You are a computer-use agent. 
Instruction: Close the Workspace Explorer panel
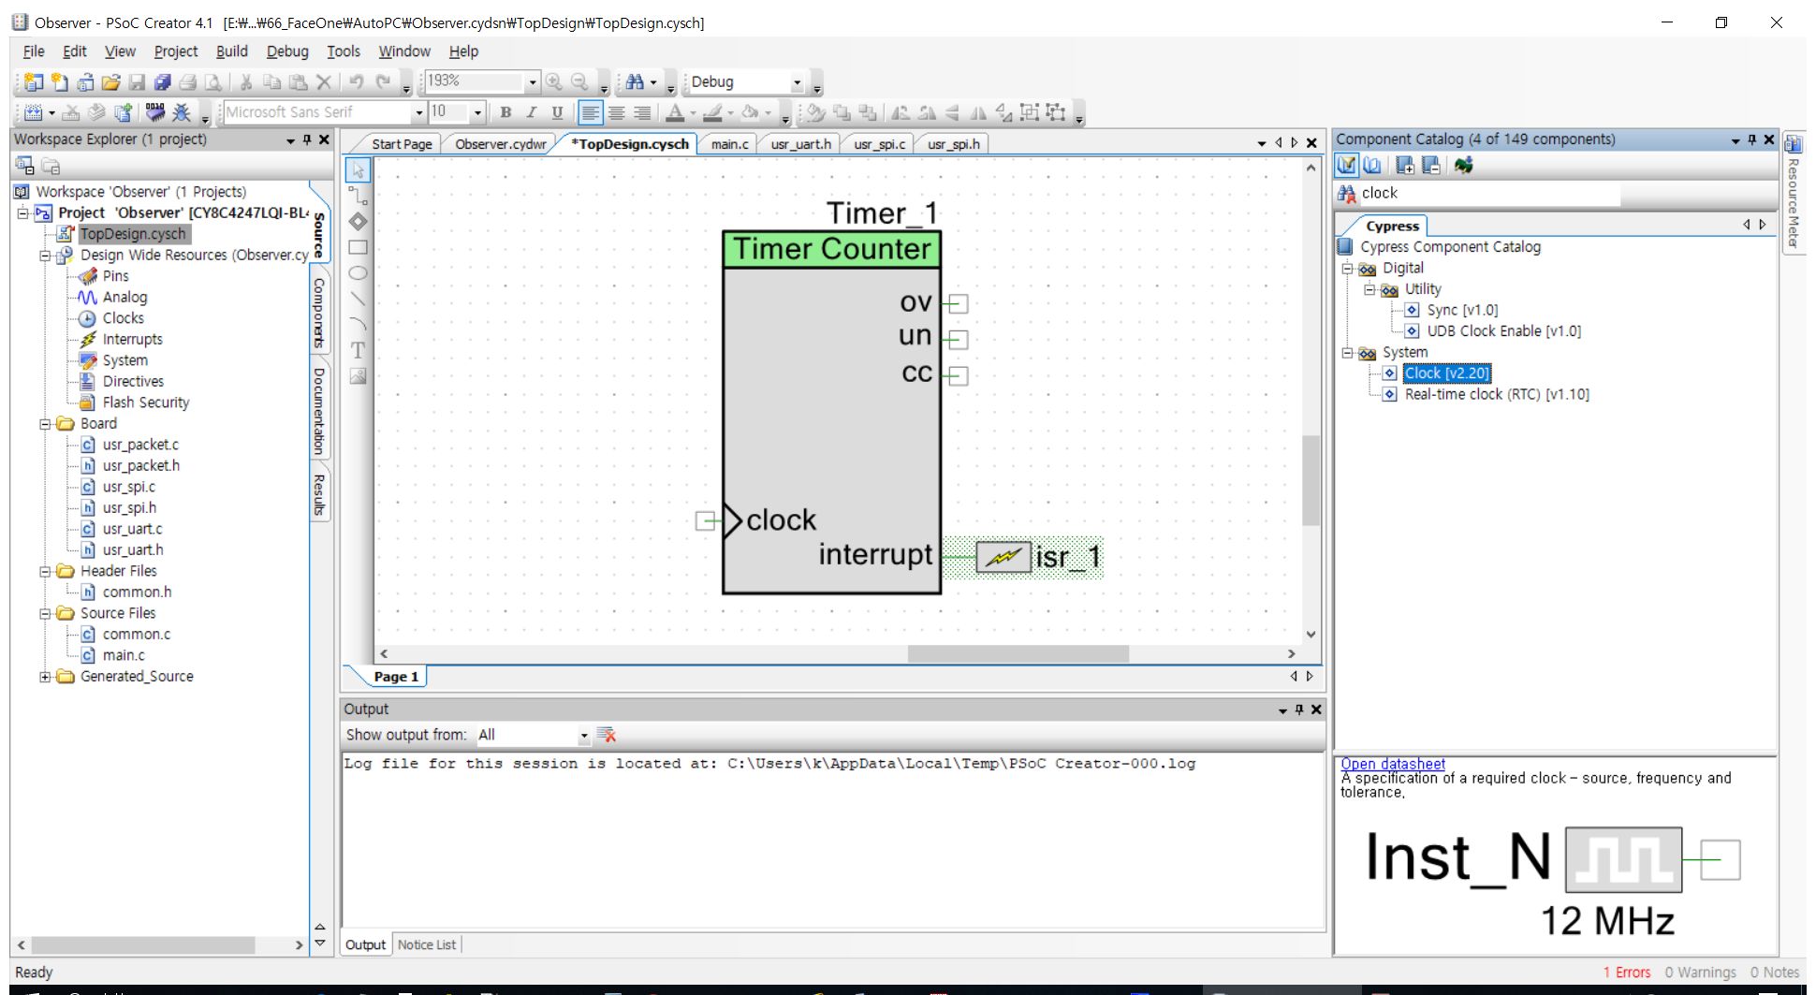tap(324, 139)
